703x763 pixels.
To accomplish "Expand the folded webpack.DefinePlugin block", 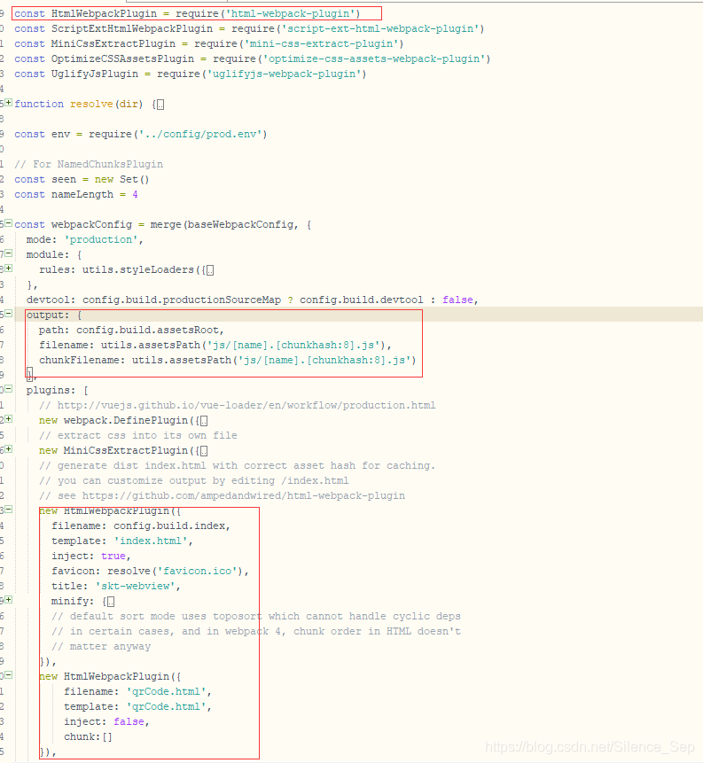I will (8, 419).
